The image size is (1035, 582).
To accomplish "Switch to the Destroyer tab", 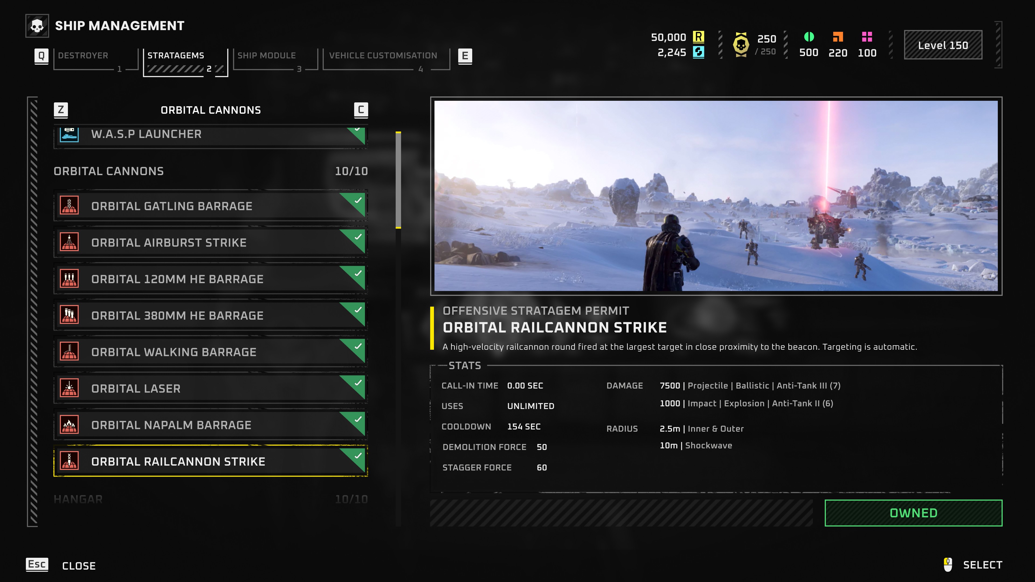I will 83,56.
